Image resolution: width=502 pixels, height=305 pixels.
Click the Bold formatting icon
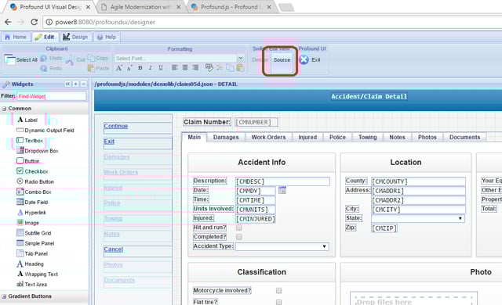[x=140, y=67]
